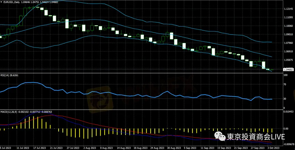Click the 1.05875 price axis label
Viewport: 295px width, 150px height.
click(x=288, y=60)
